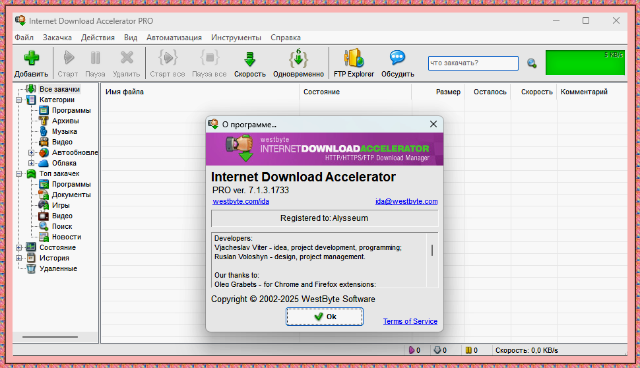Open the Terms of Service link
This screenshot has width=640, height=368.
click(410, 321)
